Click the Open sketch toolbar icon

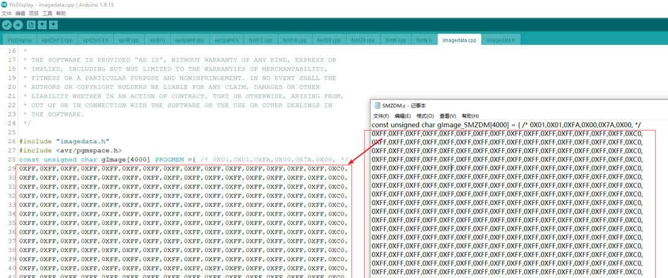42,25
